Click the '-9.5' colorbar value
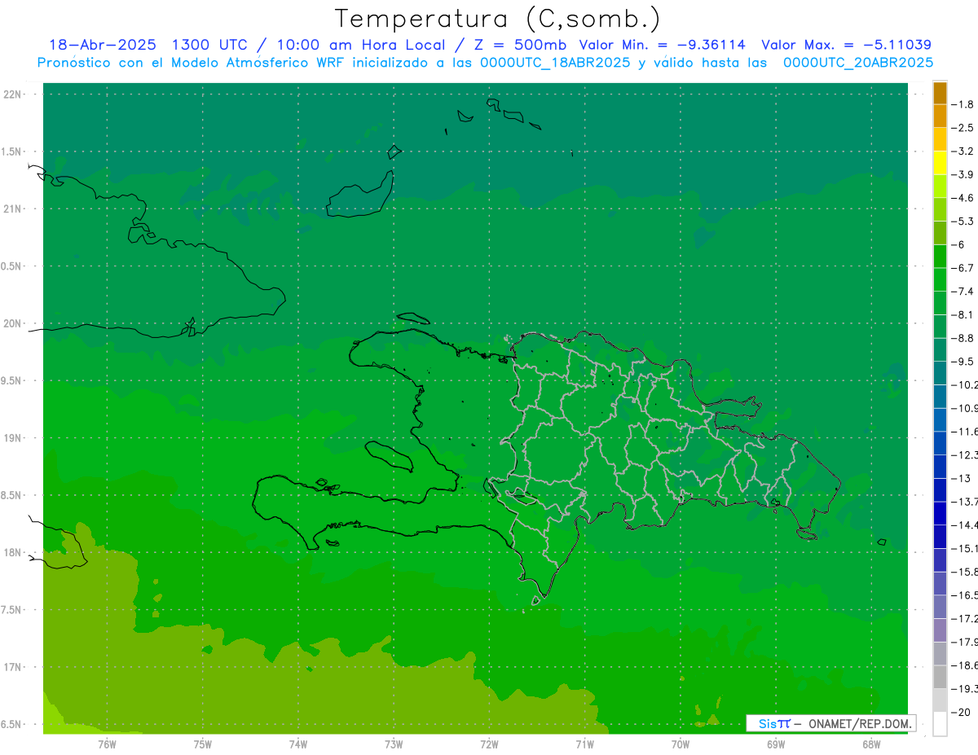Screen dimensions: 978x755 pyautogui.click(x=963, y=361)
